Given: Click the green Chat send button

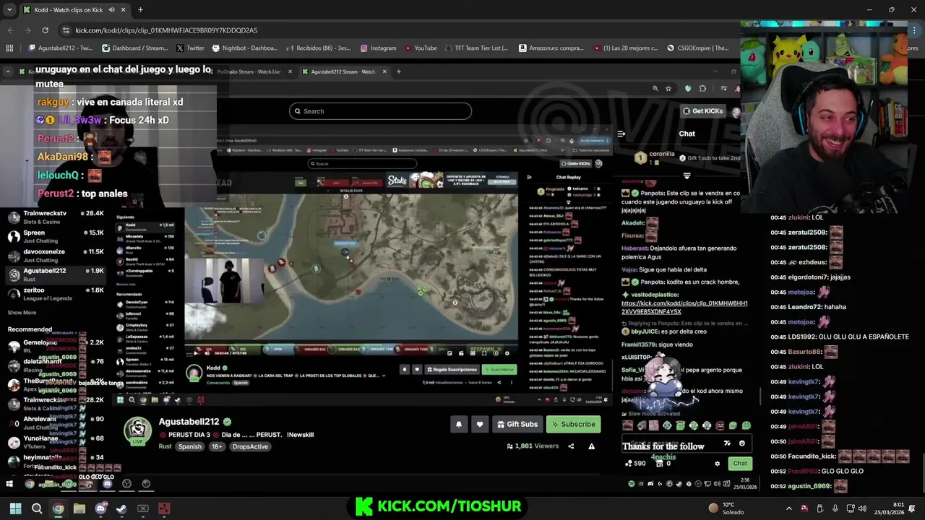Looking at the screenshot, I should 740,464.
